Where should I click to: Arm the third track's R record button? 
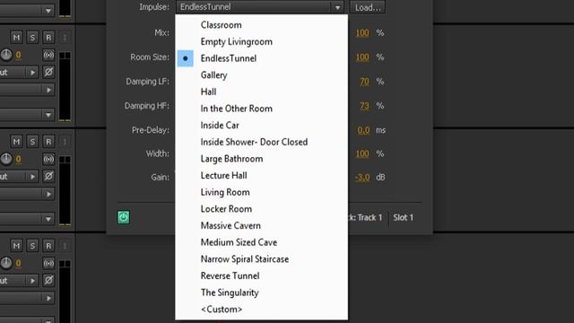[48, 245]
